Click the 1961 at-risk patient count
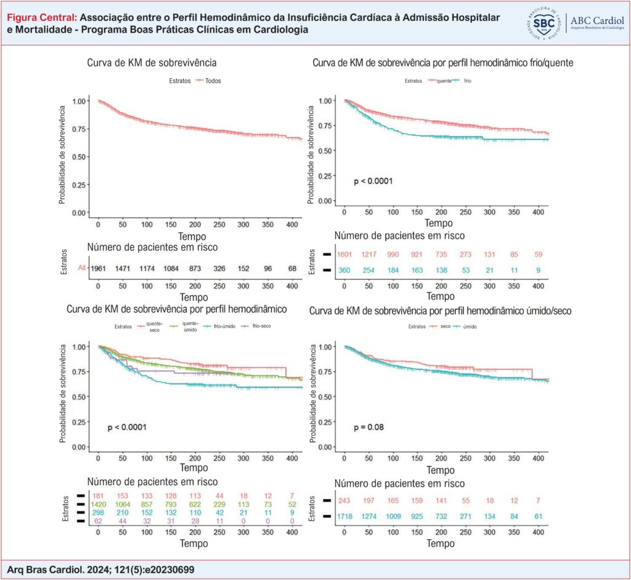The image size is (631, 580). (99, 268)
